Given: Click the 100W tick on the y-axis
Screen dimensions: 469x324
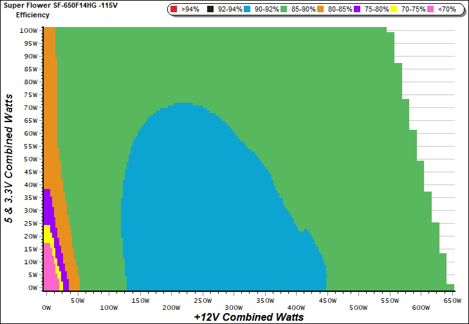Looking at the screenshot, I should (28, 30).
